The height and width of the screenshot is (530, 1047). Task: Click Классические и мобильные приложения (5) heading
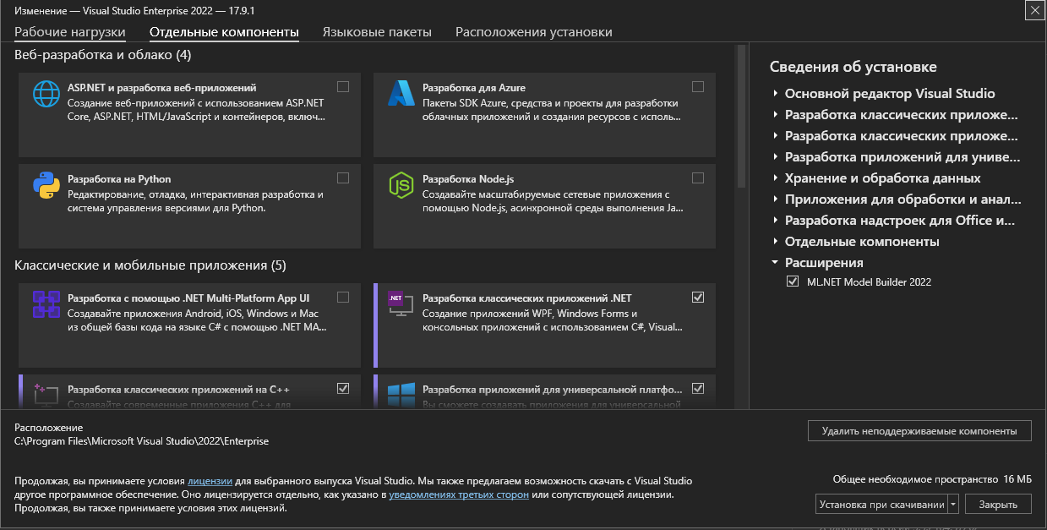coord(150,265)
